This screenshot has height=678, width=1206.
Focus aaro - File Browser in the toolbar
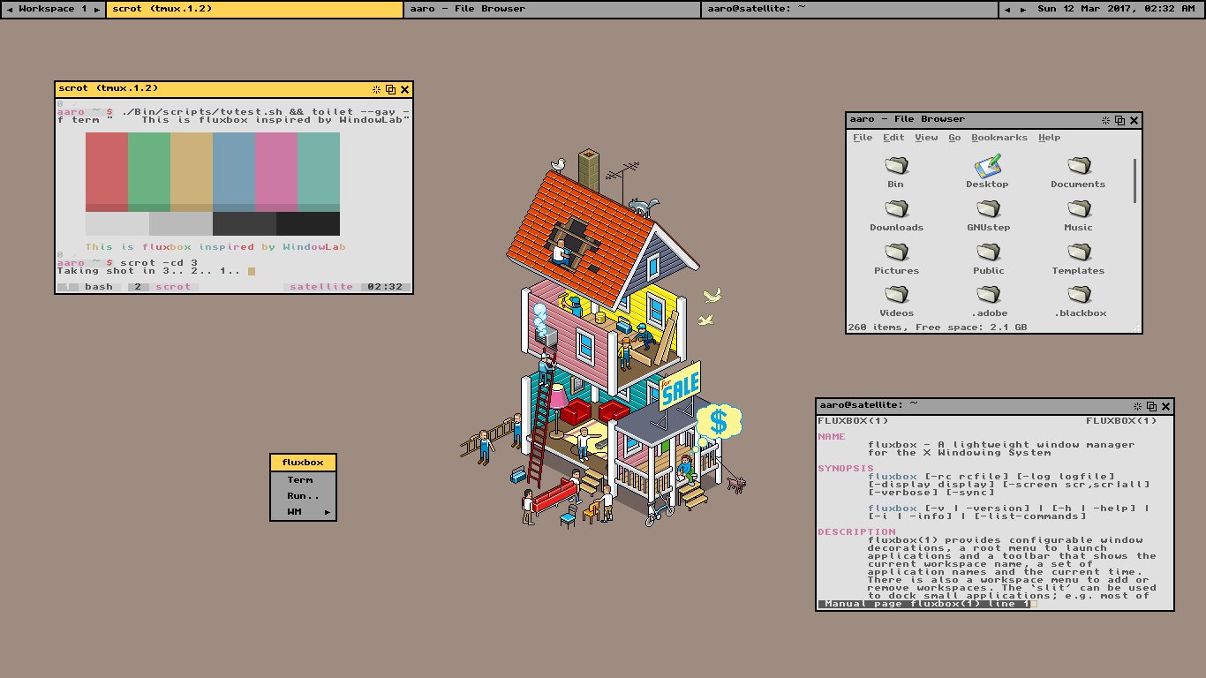pos(552,9)
